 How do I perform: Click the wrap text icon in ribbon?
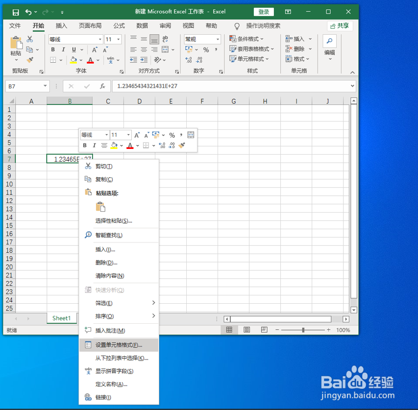pos(165,39)
